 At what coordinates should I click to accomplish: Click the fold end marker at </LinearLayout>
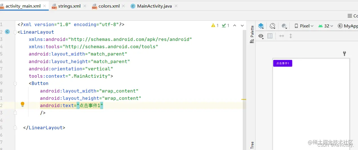pyautogui.click(x=15, y=128)
